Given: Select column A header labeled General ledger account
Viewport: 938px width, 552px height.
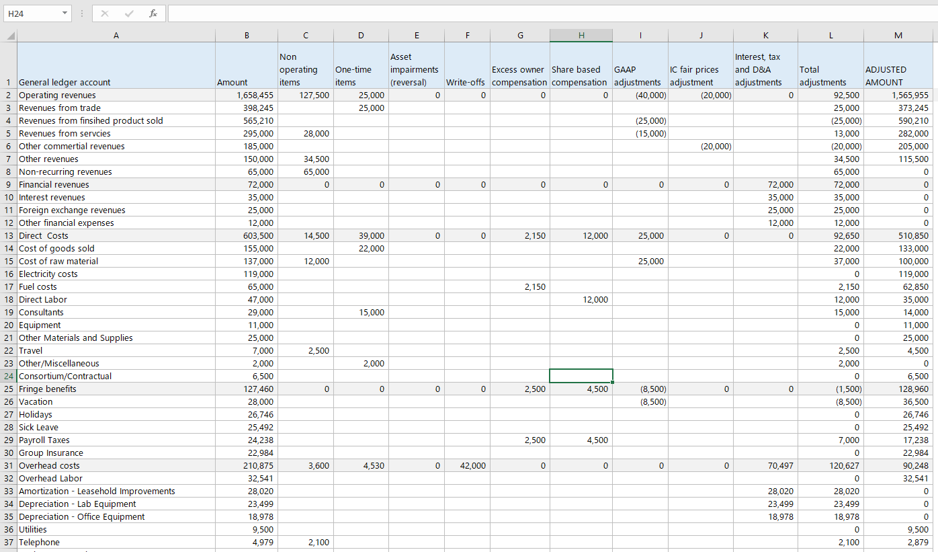Looking at the screenshot, I should click(x=116, y=35).
